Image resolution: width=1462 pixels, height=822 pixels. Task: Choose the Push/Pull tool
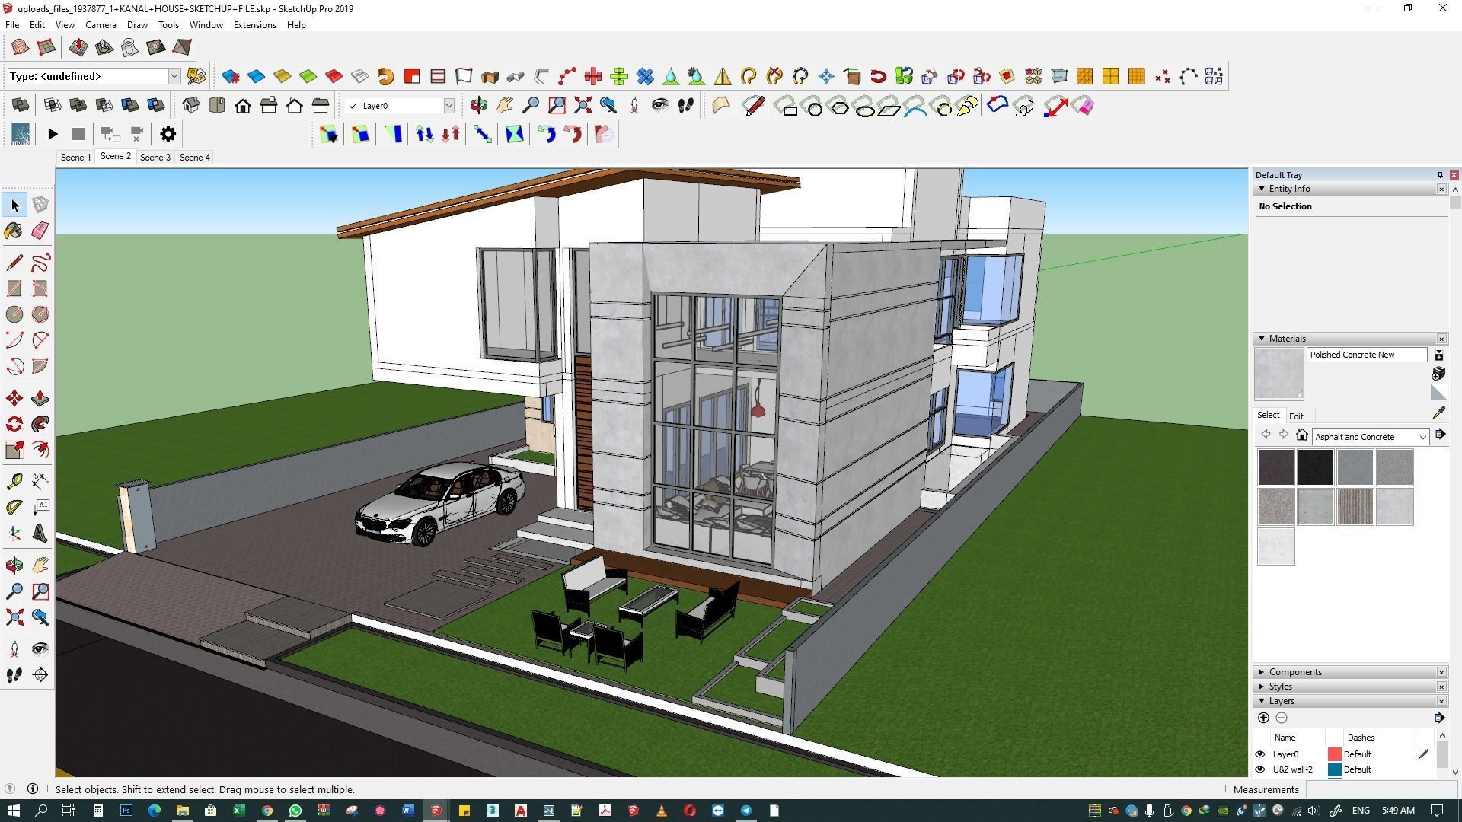tap(40, 398)
